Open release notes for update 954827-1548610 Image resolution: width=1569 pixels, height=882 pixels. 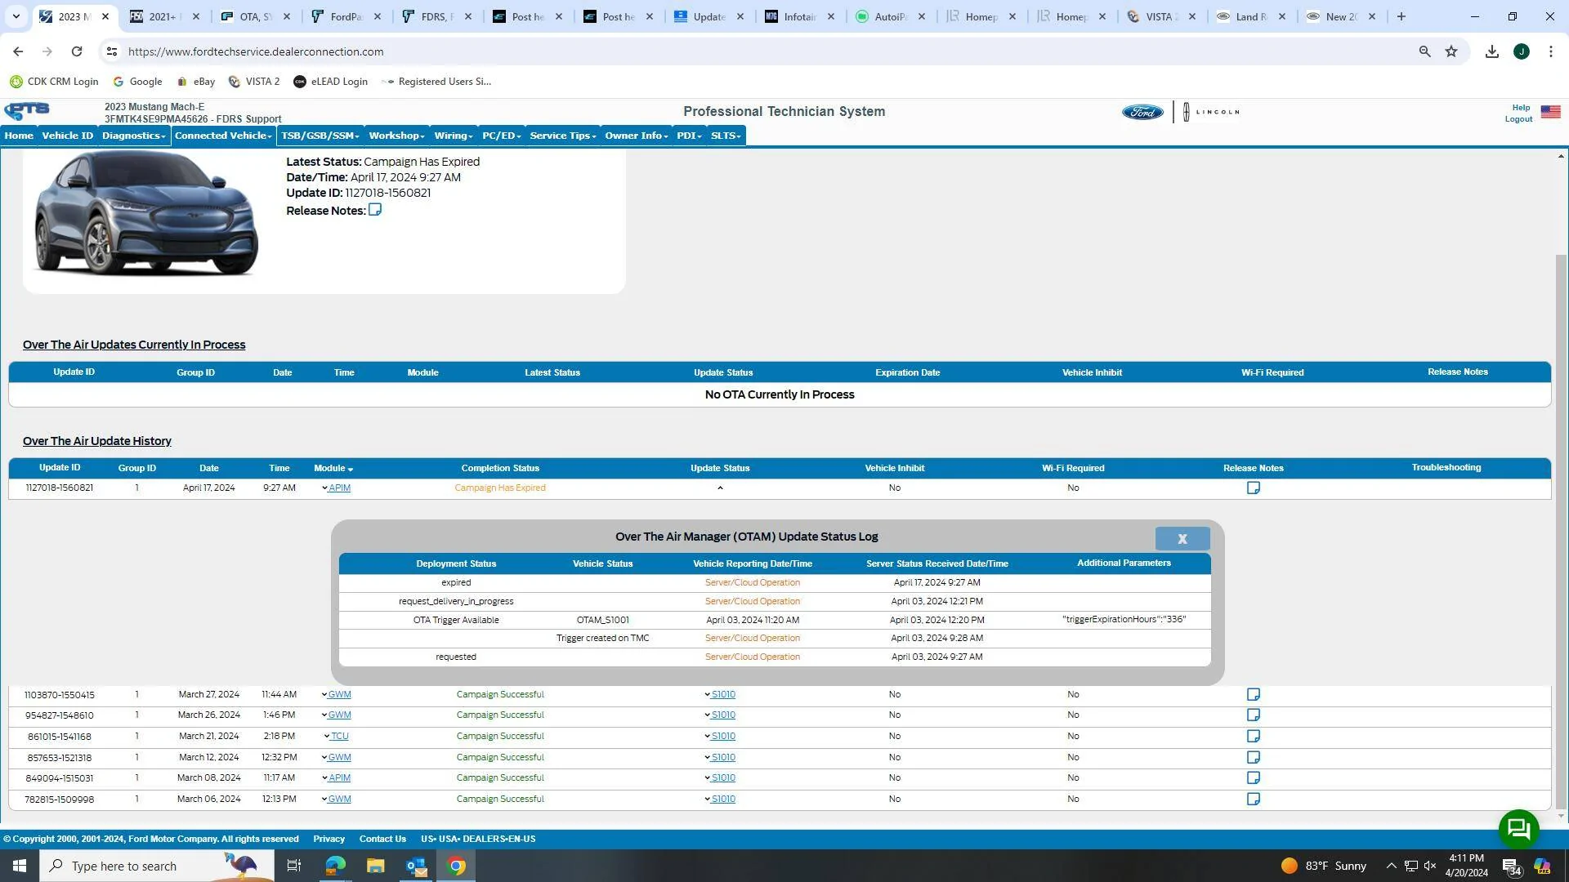pos(1253,715)
